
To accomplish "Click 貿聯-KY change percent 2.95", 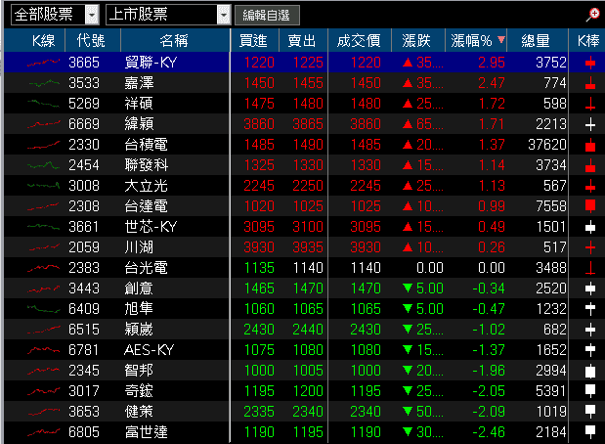I will [492, 63].
